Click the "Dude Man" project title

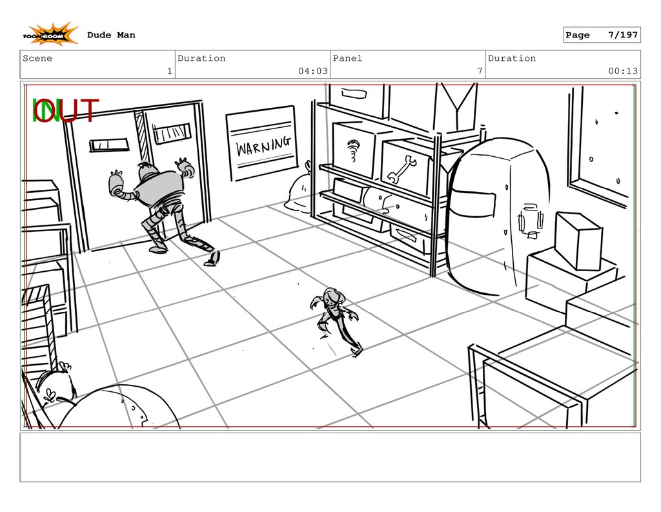[x=111, y=35]
